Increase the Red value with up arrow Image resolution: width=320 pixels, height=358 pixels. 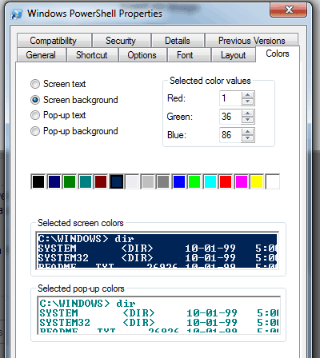[x=248, y=95]
